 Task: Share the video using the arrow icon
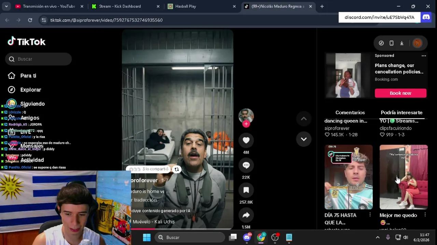246,215
